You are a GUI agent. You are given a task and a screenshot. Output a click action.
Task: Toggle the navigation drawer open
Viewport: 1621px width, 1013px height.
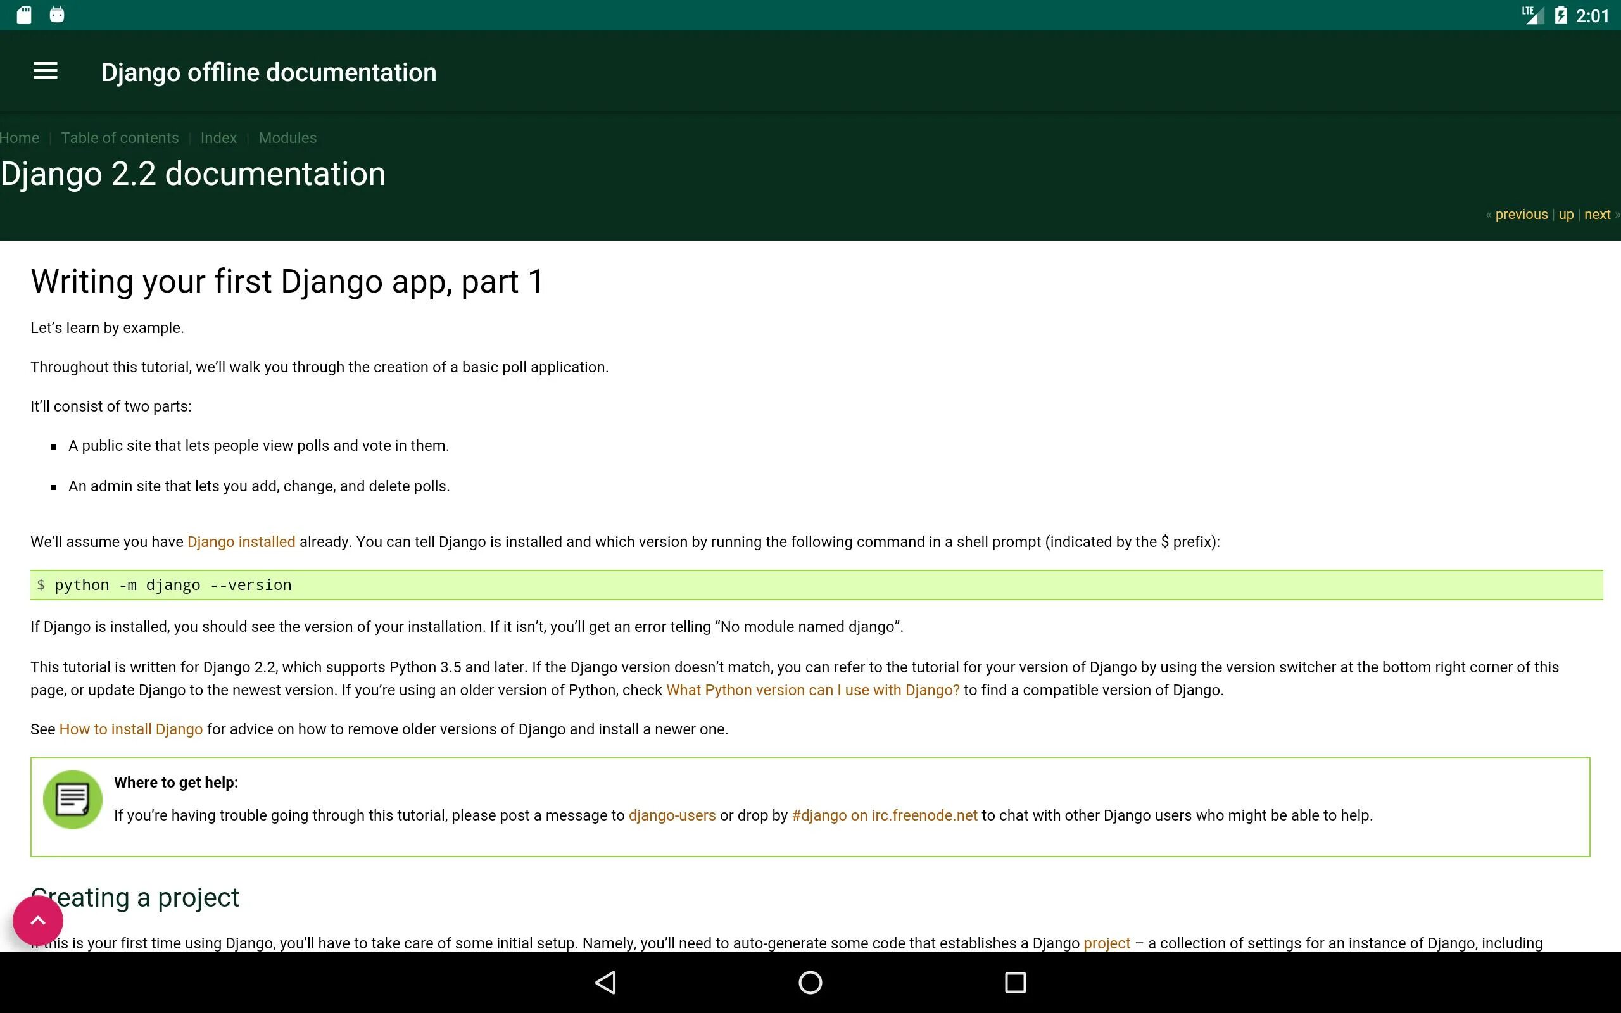pos(46,72)
